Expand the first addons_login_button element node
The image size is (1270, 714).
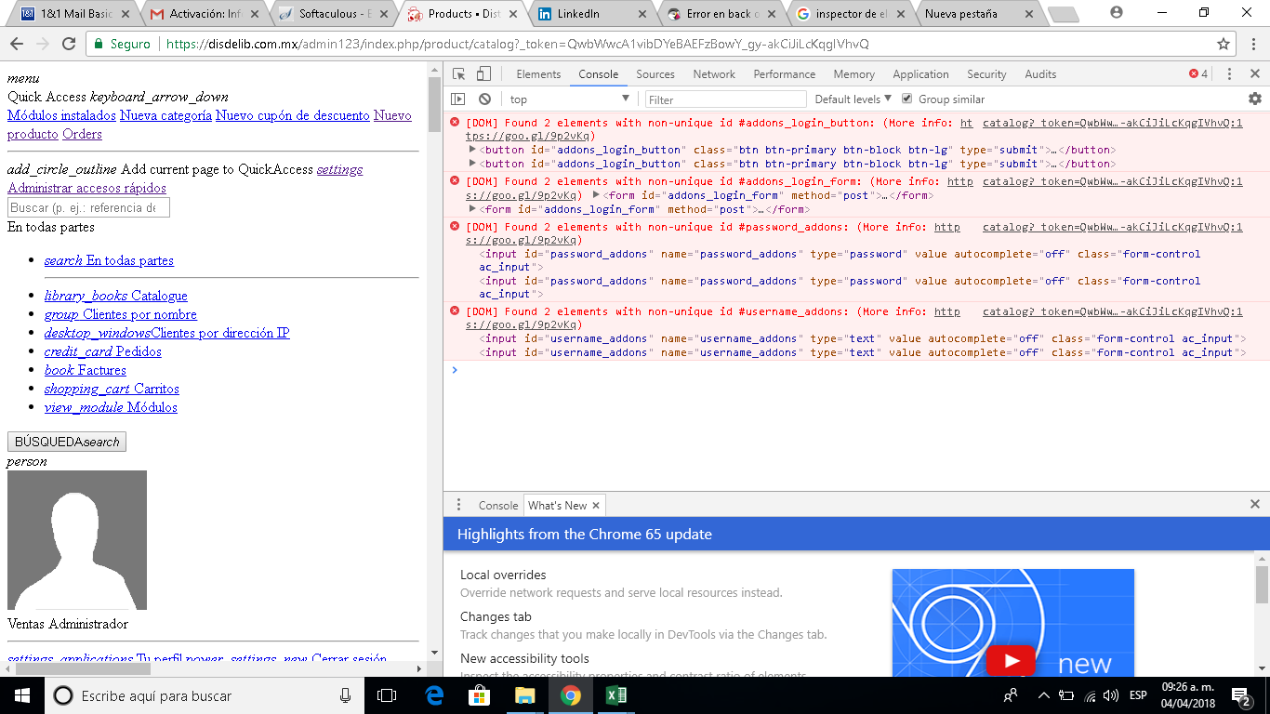(472, 150)
